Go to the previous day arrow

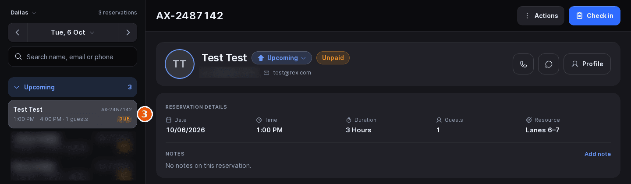point(18,32)
